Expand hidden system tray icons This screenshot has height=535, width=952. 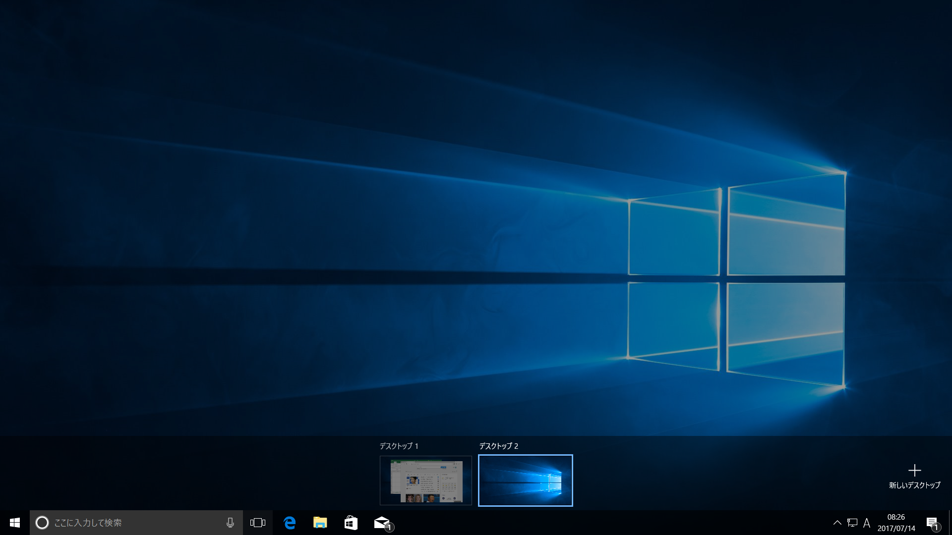tap(837, 523)
